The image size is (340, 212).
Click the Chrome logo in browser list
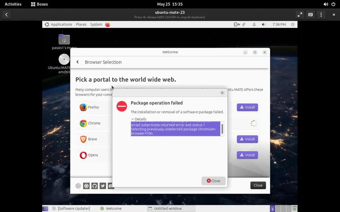pos(83,123)
